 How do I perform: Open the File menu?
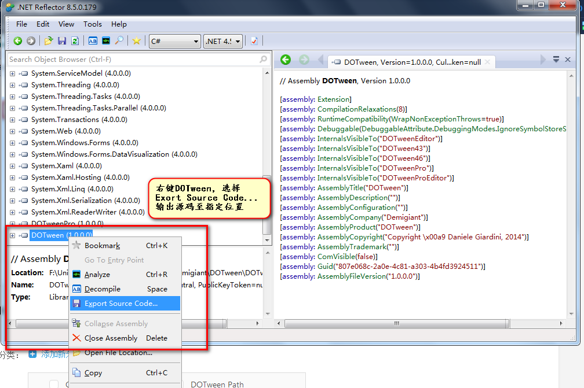pos(21,24)
